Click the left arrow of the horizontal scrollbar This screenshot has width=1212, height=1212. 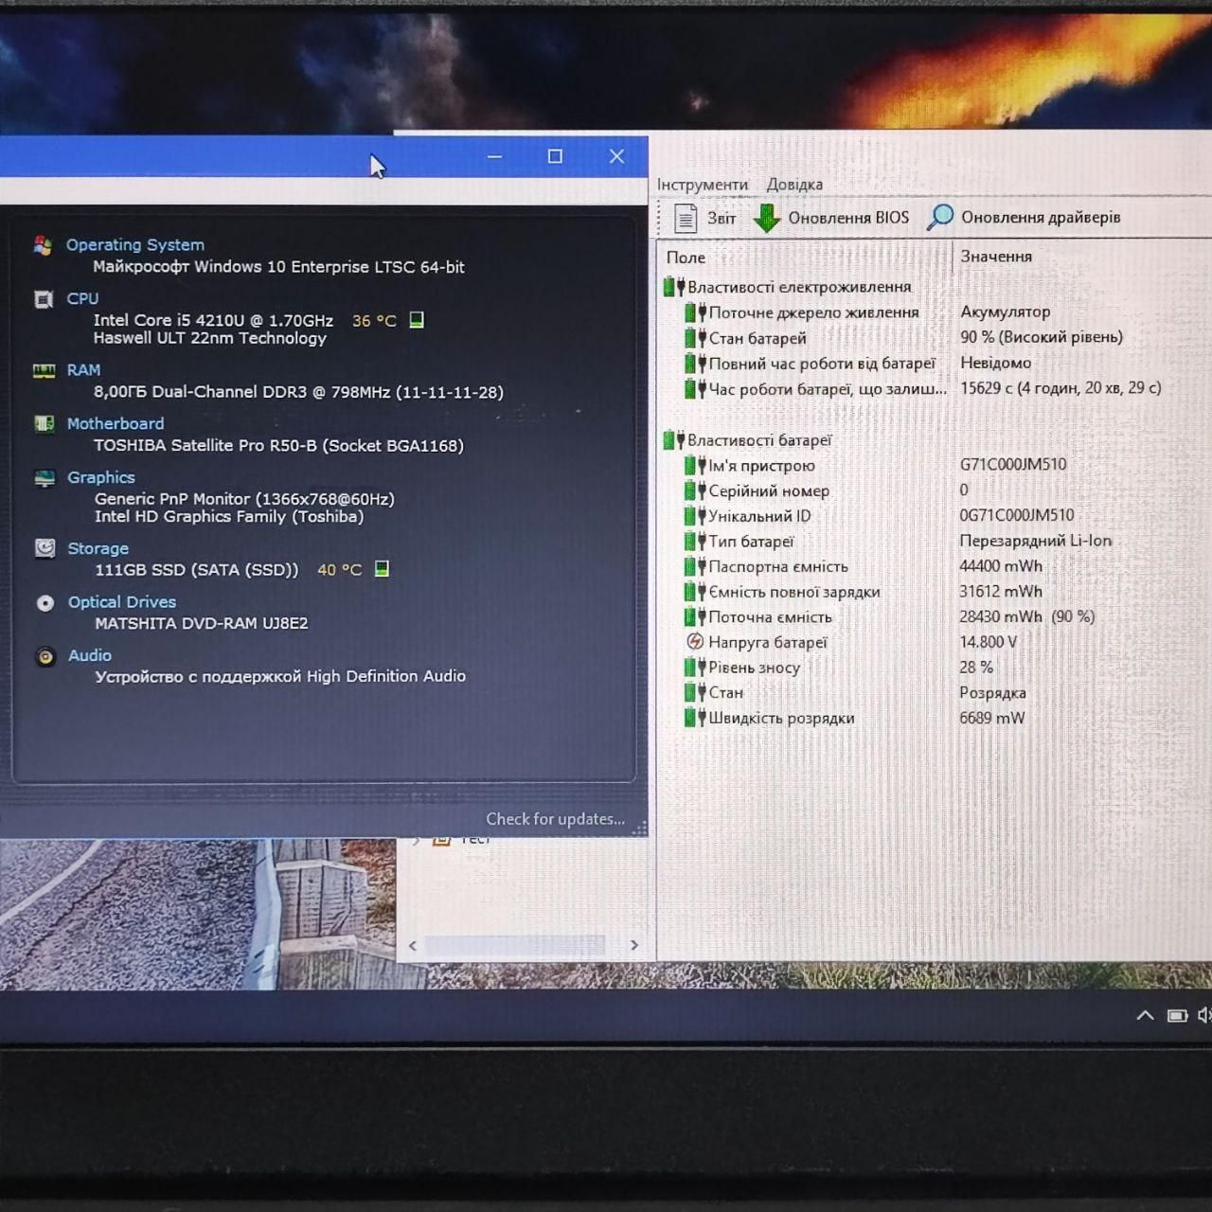[412, 945]
